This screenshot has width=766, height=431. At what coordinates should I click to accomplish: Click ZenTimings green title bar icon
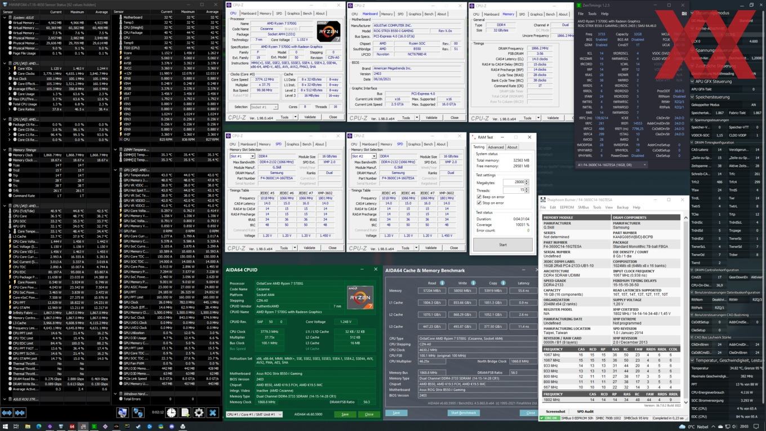(579, 6)
